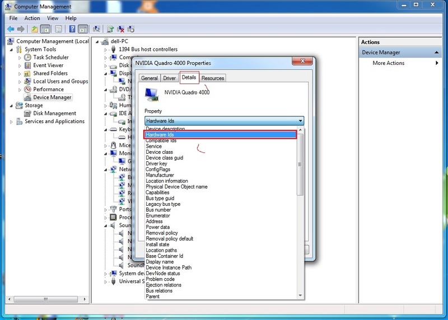This screenshot has height=320, width=448.
Task: Expand the Task Scheduler node arrow
Action: (x=20, y=58)
